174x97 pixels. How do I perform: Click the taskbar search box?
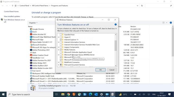(30, 94)
